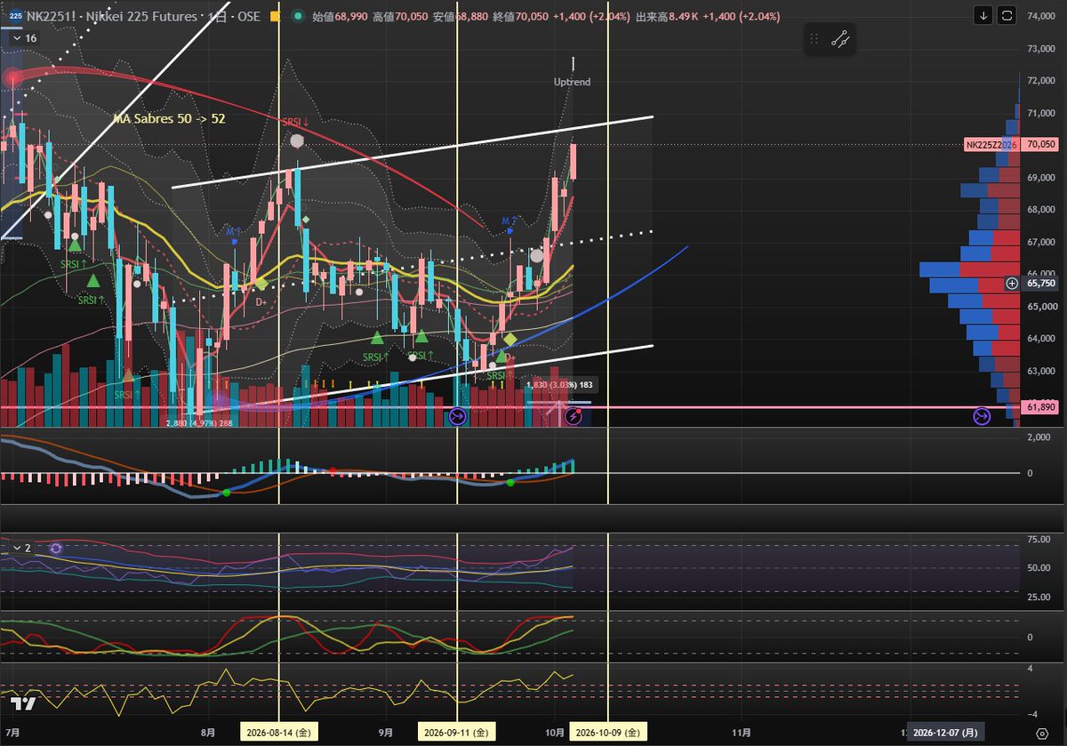The height and width of the screenshot is (746, 1067).
Task: Click the grey circle marker near early October candles
Action: click(x=536, y=256)
